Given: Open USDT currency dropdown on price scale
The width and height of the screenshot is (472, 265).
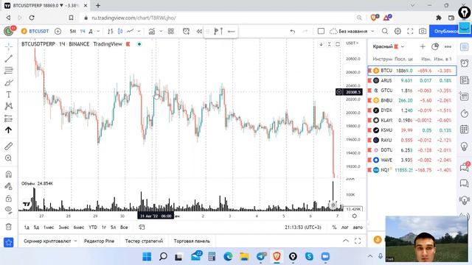Looking at the screenshot, I should [x=353, y=43].
